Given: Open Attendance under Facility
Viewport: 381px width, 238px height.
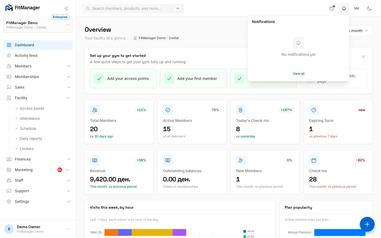Looking at the screenshot, I should click(x=30, y=118).
